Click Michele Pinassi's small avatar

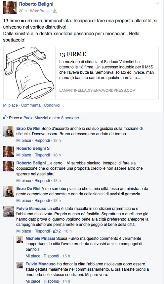(20, 239)
